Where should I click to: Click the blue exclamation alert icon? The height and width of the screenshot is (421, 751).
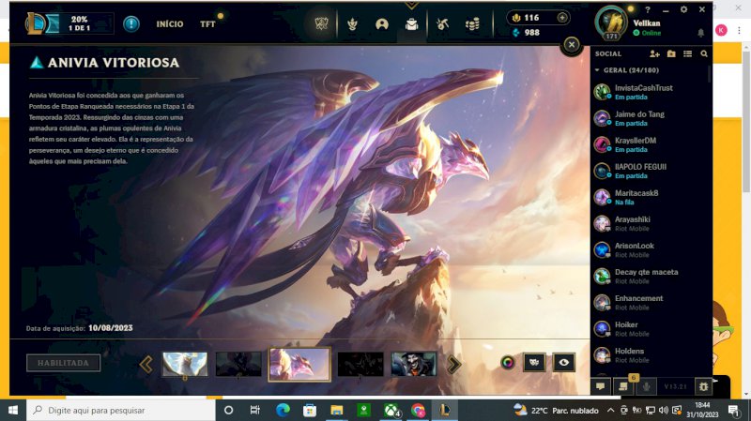click(x=131, y=24)
